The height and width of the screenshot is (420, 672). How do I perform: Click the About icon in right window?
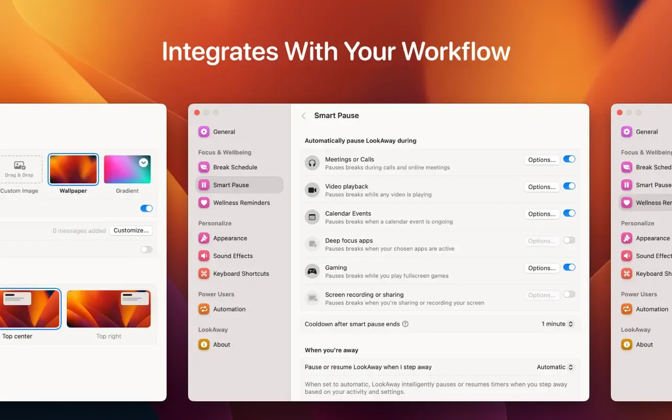[x=627, y=345]
